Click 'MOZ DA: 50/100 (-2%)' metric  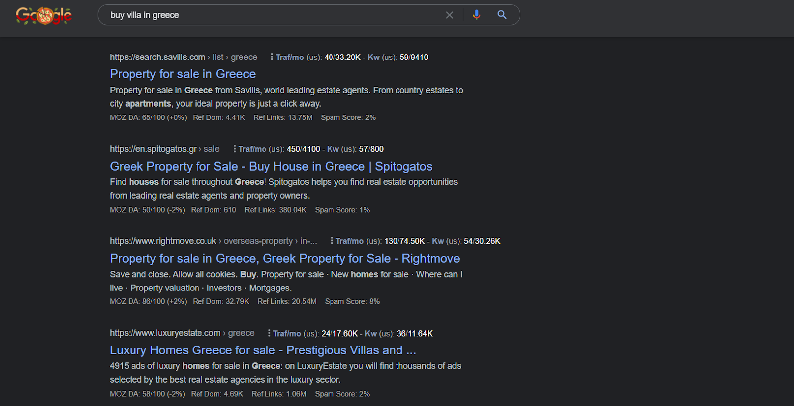click(147, 210)
